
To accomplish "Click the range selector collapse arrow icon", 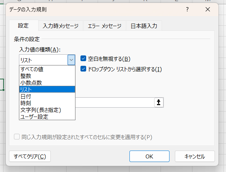I will [x=158, y=103].
